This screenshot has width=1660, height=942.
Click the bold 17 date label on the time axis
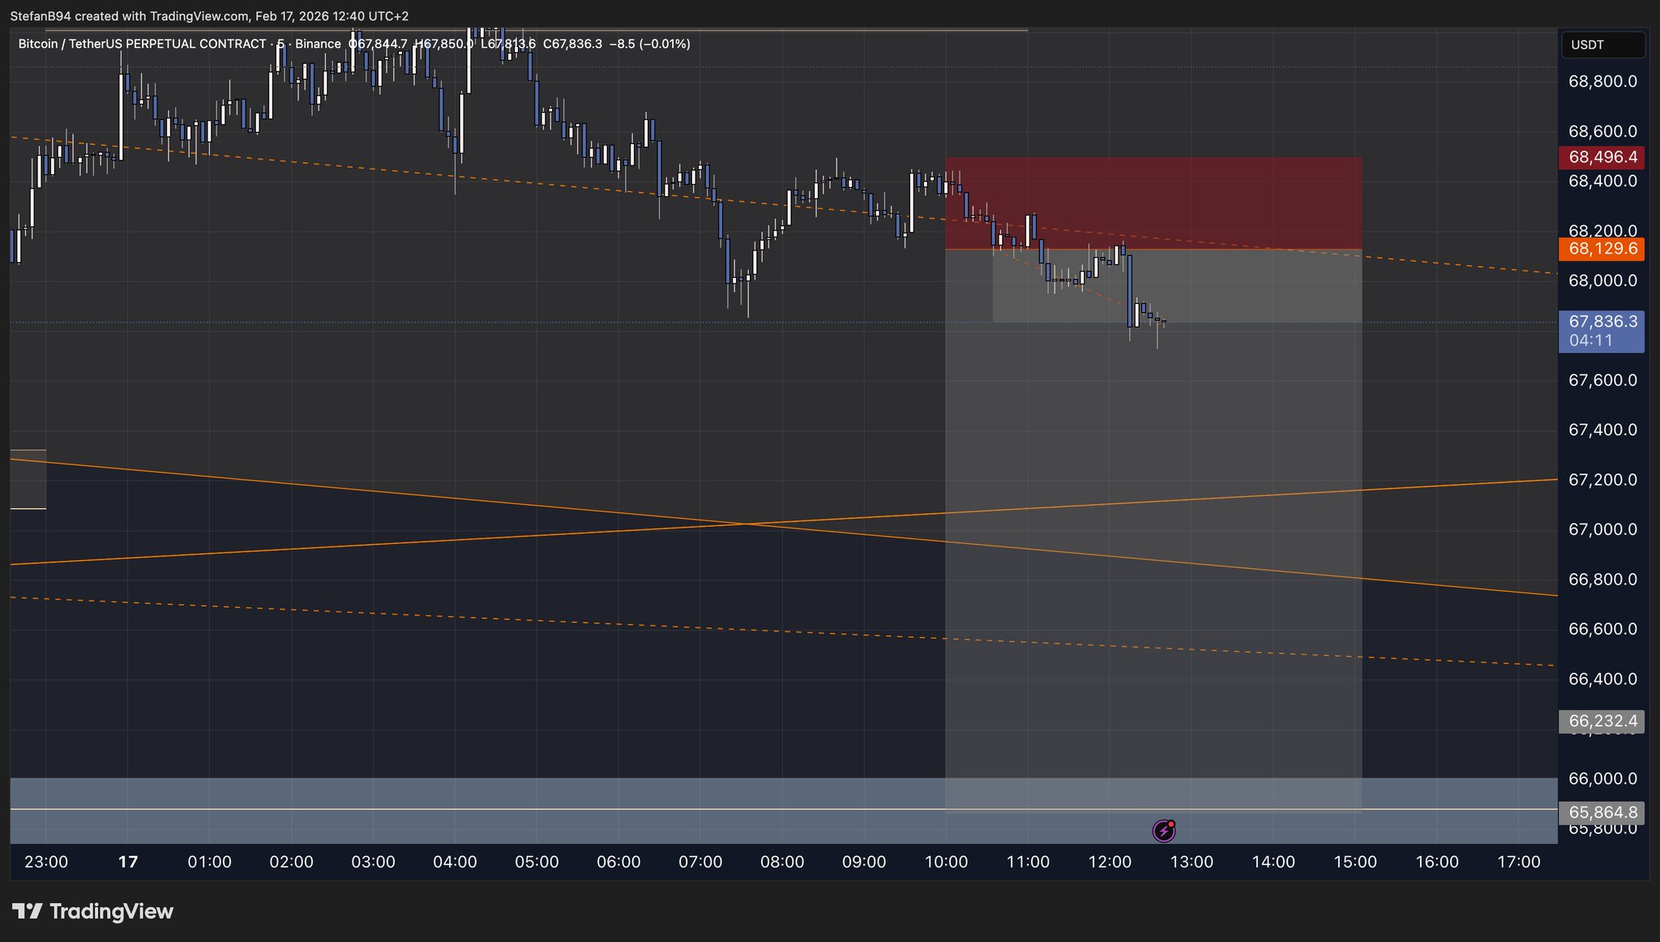click(128, 862)
